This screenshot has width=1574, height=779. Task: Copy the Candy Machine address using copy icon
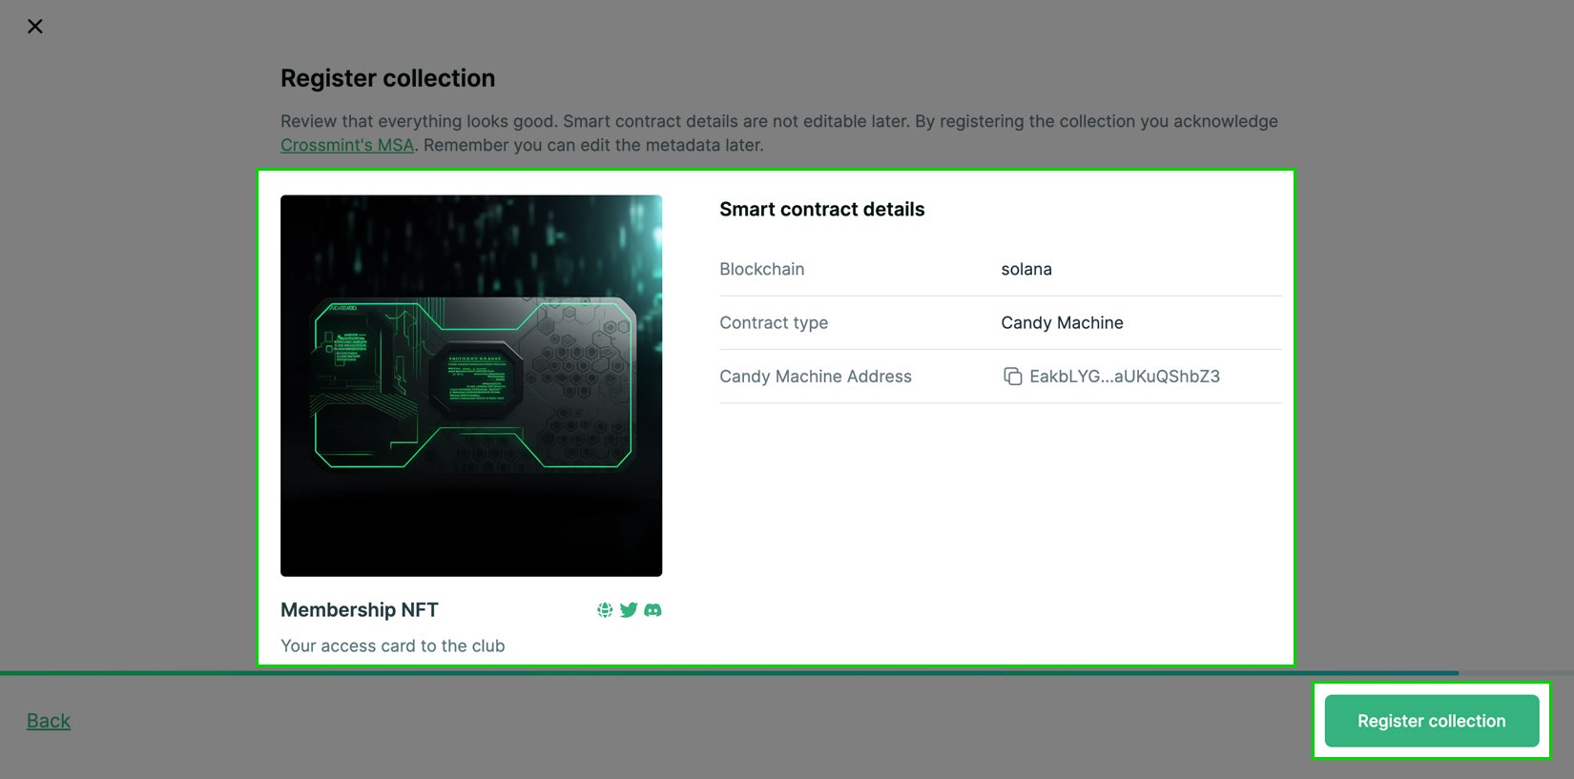1012,377
